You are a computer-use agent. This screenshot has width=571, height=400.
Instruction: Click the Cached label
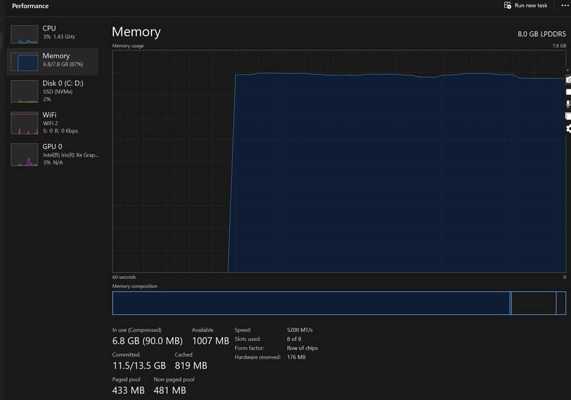coord(184,355)
